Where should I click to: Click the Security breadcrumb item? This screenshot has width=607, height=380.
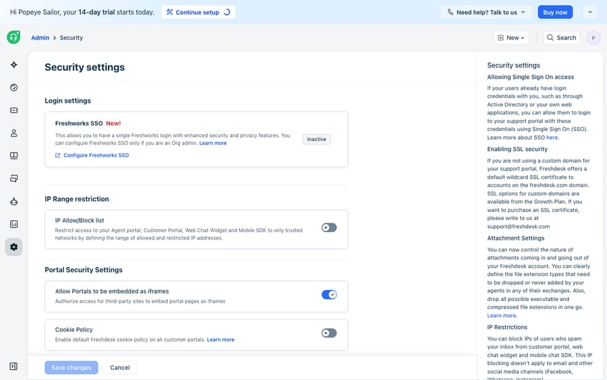click(x=71, y=38)
